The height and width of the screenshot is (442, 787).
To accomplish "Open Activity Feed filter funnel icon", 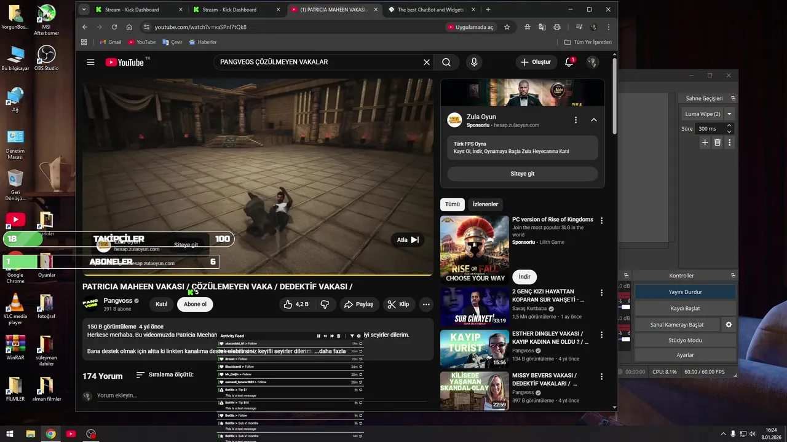I will click(352, 336).
